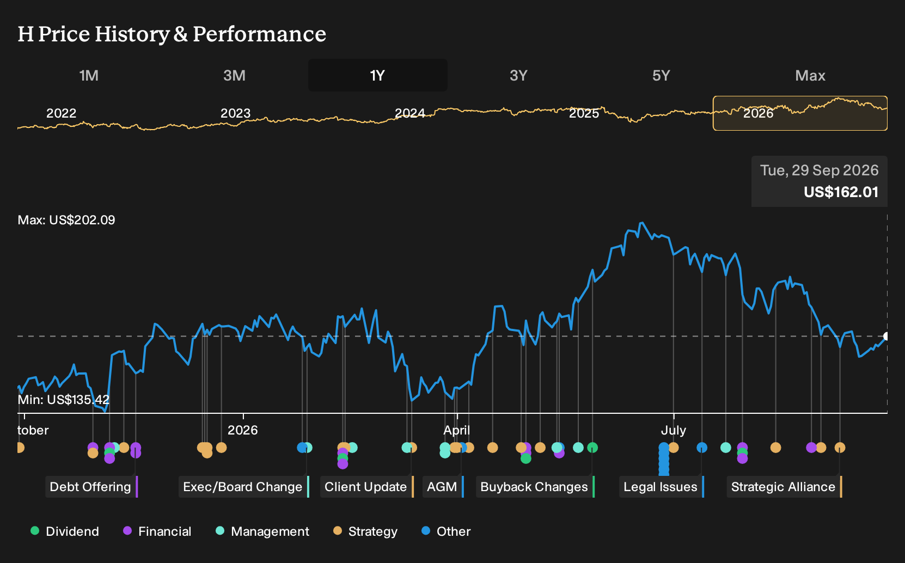Open the Buyback Changes event label
The image size is (905, 563).
point(535,487)
